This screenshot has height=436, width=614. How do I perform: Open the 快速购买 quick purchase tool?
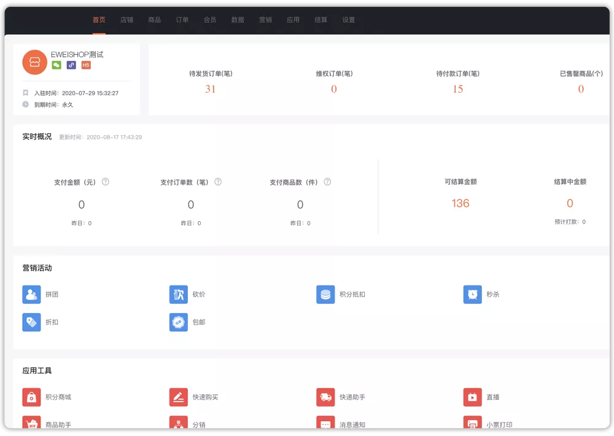179,397
